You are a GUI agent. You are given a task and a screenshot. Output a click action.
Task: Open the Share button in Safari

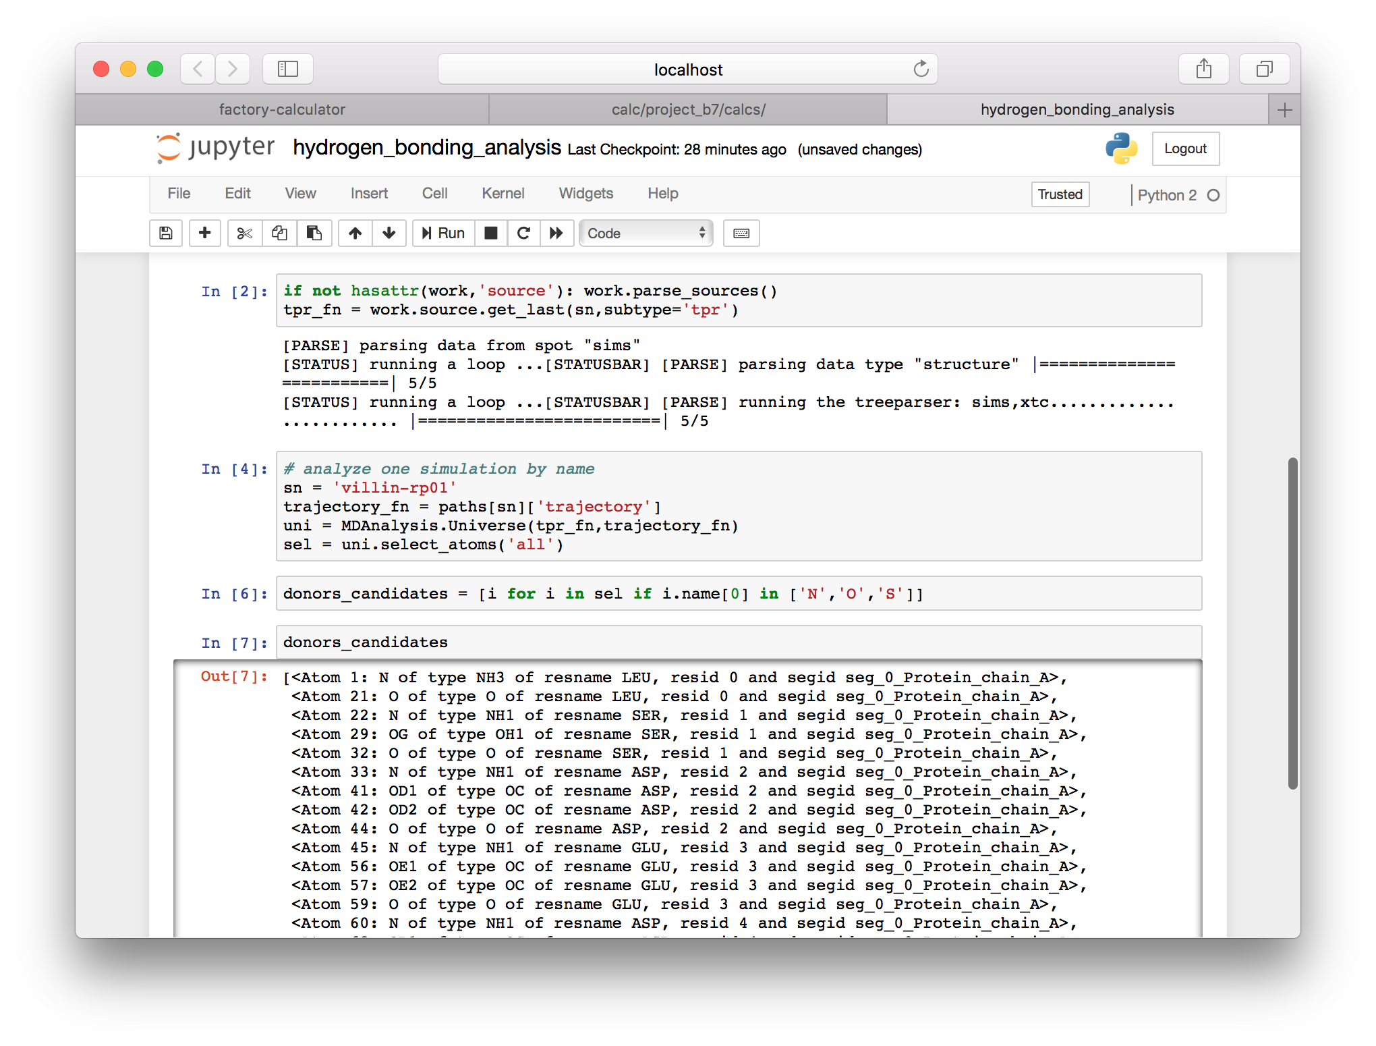pos(1204,69)
